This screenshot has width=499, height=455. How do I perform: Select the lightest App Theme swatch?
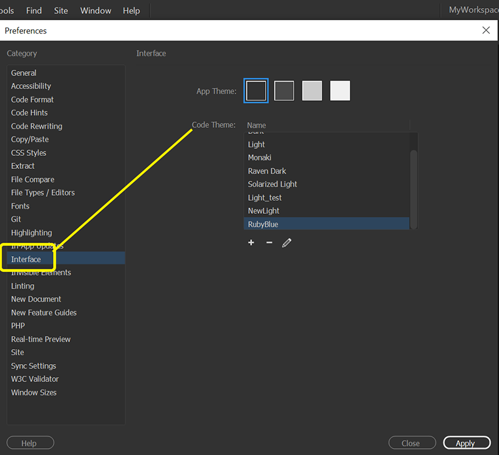[340, 90]
